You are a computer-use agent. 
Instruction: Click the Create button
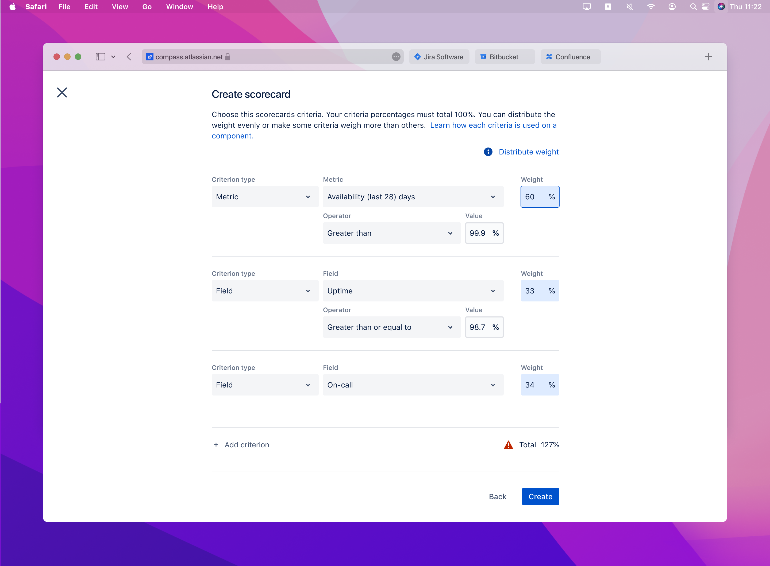(x=540, y=497)
